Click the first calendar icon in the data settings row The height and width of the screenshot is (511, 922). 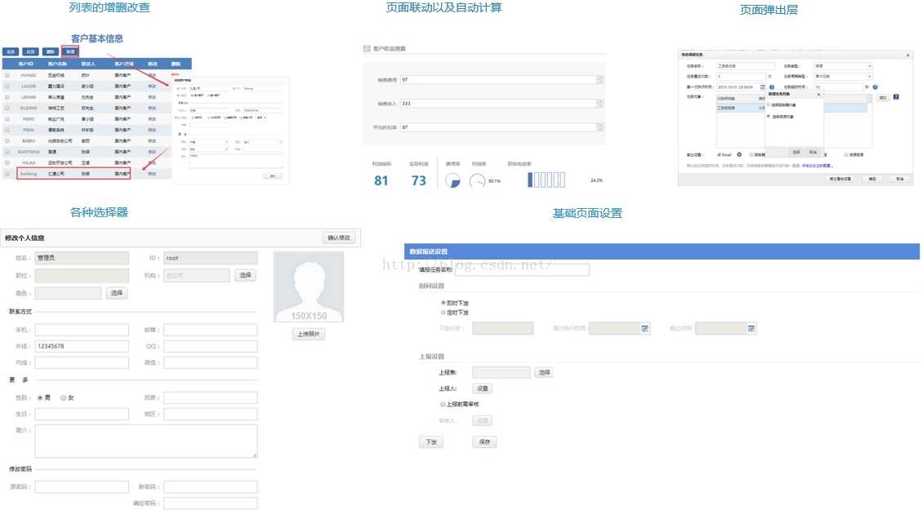pyautogui.click(x=645, y=328)
